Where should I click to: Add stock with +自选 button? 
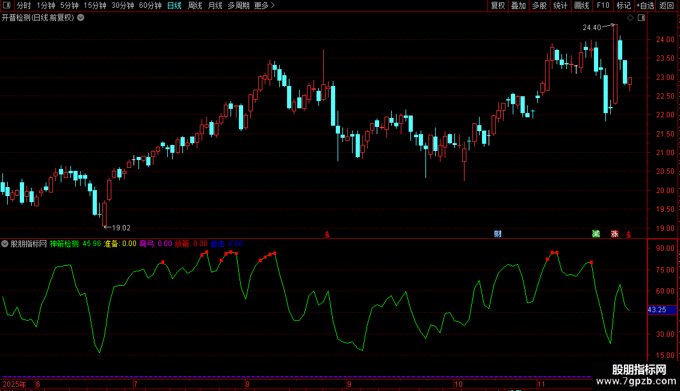point(645,5)
